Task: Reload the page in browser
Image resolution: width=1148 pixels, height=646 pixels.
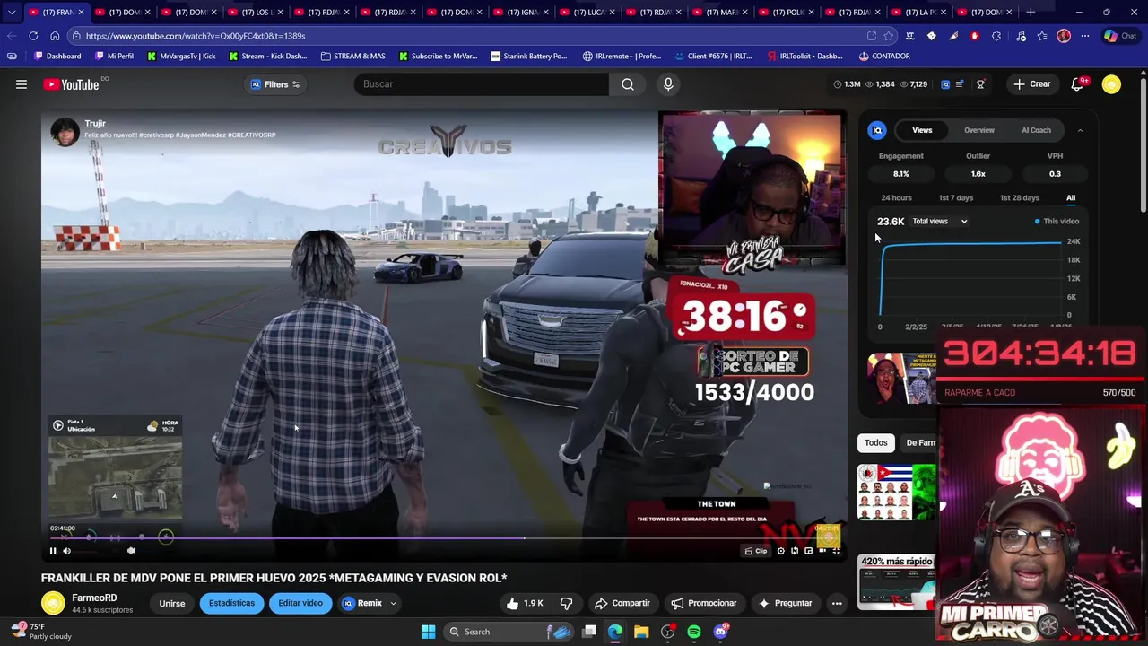Action: pyautogui.click(x=33, y=36)
